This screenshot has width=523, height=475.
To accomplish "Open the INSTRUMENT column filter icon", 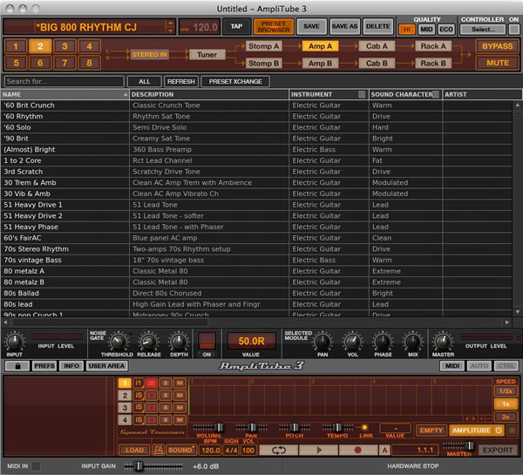I will click(x=362, y=94).
